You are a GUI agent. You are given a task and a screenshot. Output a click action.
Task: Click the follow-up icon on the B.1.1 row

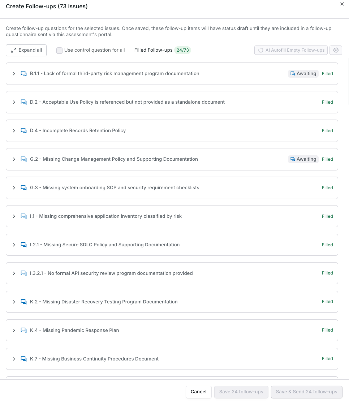point(23,74)
